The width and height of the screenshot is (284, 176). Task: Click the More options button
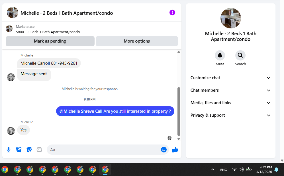pos(137,41)
